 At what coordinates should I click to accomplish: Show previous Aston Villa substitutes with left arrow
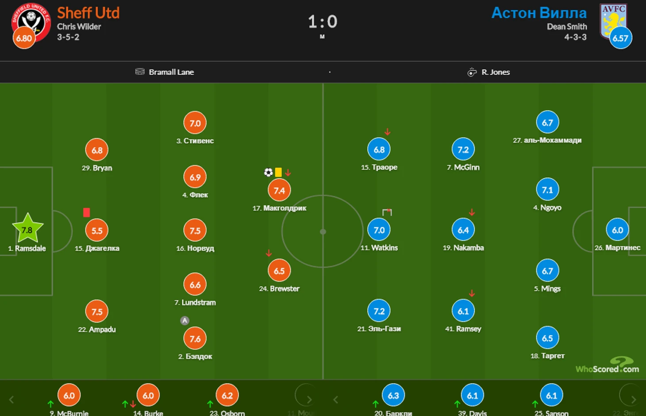coord(336,400)
